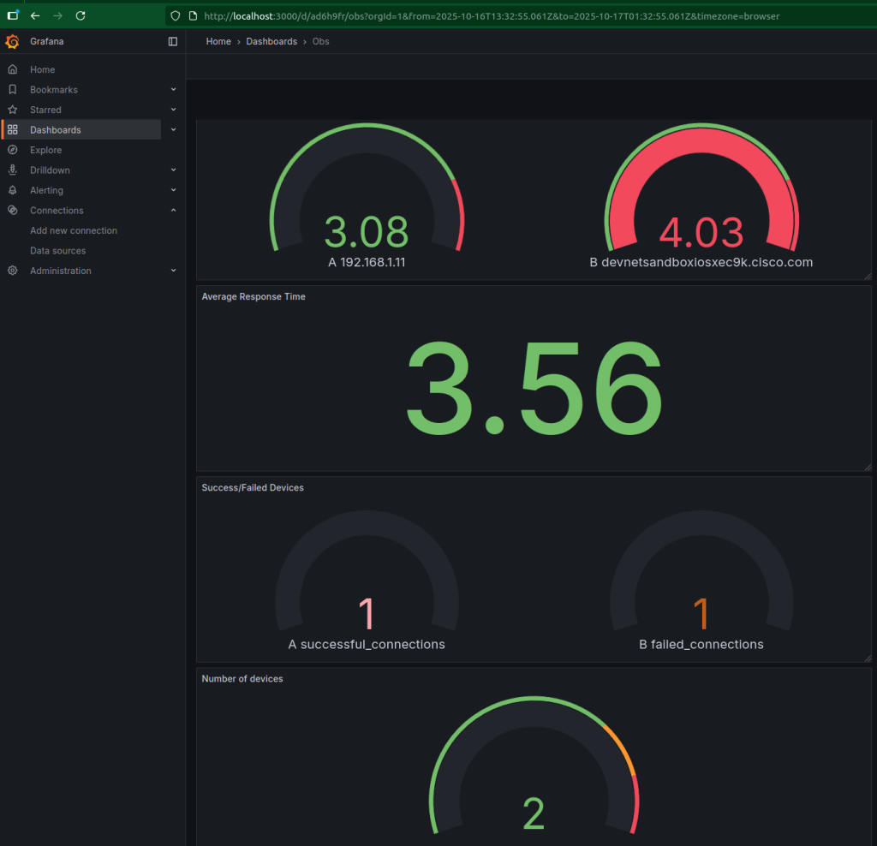This screenshot has width=877, height=846.
Task: Collapse the sidebar with the panel icon
Action: [x=173, y=41]
